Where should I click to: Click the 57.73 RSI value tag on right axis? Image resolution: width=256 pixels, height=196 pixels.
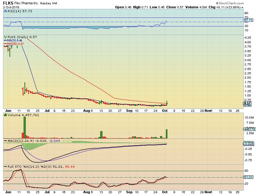pyautogui.click(x=247, y=19)
